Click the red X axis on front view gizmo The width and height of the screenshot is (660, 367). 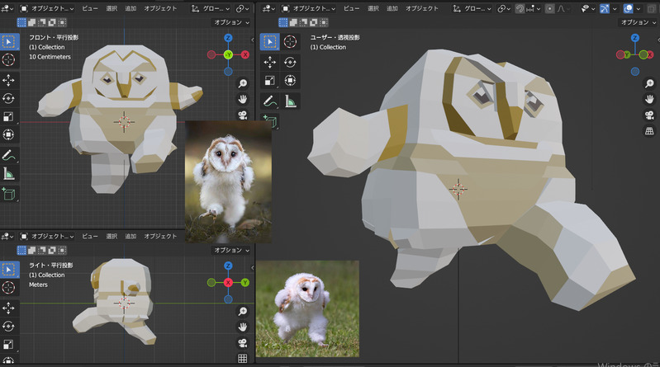[x=245, y=54]
